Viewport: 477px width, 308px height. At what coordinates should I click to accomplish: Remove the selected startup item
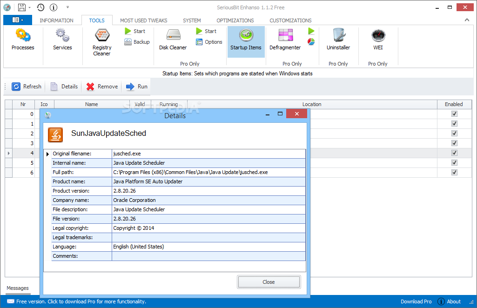click(x=102, y=87)
